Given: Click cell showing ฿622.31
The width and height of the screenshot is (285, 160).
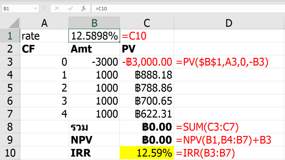Looking at the screenshot, I should 147,114.
